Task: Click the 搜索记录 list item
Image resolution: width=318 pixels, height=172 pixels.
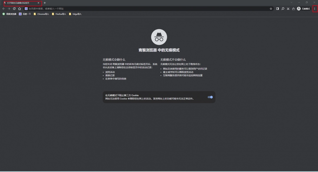Action: pos(110,76)
